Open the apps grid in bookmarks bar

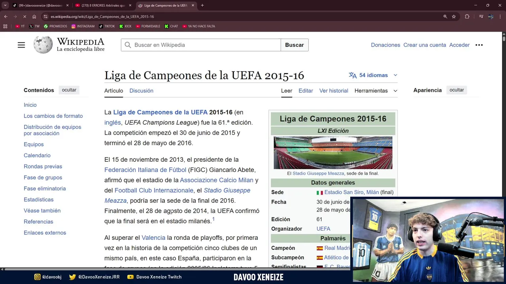(x=5, y=26)
